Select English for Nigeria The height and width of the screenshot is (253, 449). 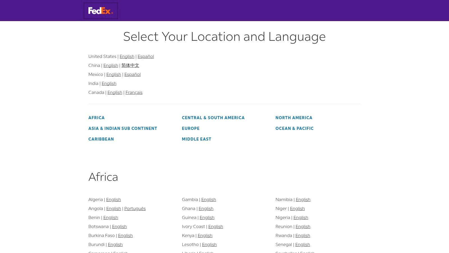pos(301,217)
